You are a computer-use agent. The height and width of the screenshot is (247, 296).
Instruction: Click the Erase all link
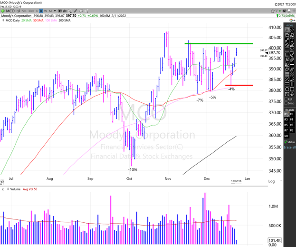(290, 148)
